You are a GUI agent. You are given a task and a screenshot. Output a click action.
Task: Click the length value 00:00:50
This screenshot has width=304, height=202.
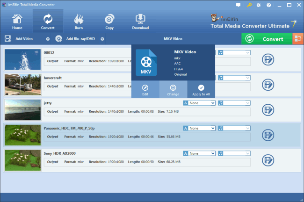point(147,162)
